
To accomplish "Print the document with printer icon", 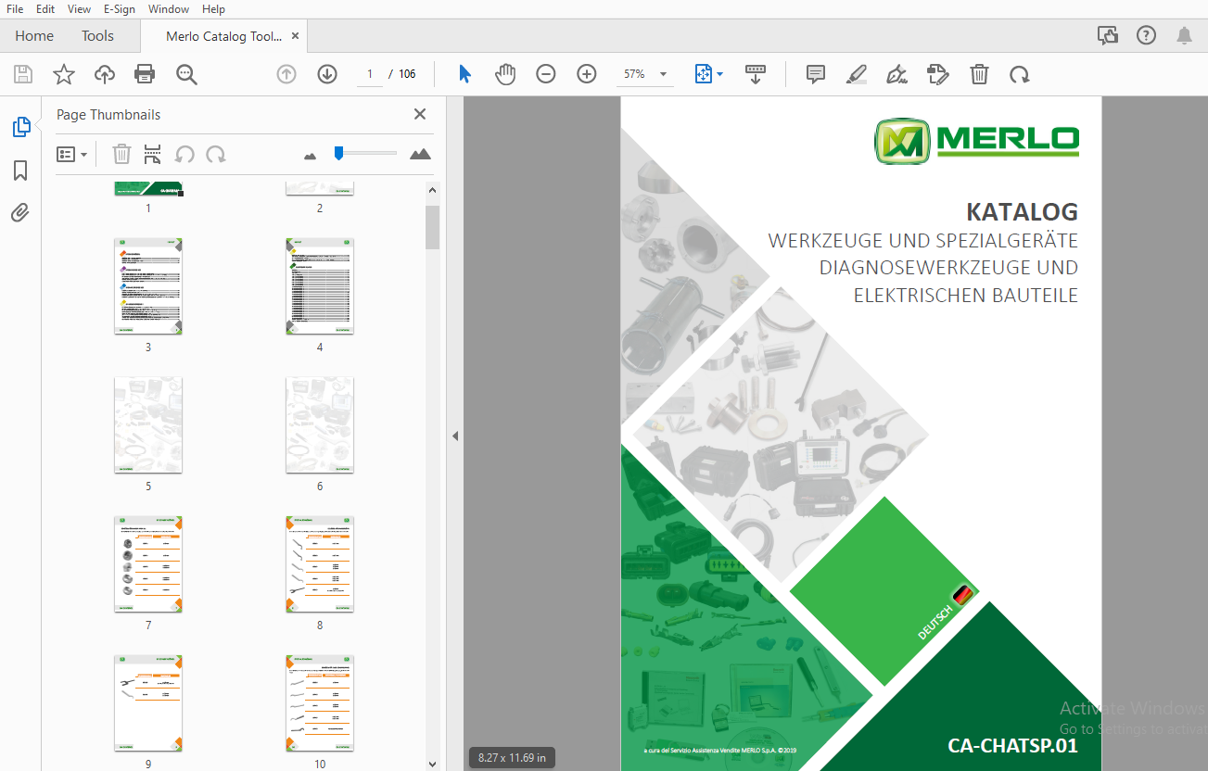I will click(145, 74).
